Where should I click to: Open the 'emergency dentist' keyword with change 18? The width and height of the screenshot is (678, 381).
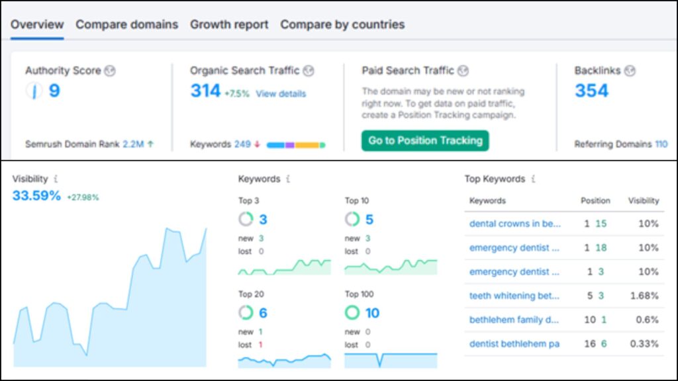pos(514,248)
